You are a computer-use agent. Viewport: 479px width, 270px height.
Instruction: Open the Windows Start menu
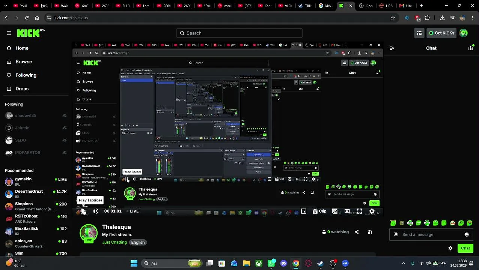click(134, 263)
